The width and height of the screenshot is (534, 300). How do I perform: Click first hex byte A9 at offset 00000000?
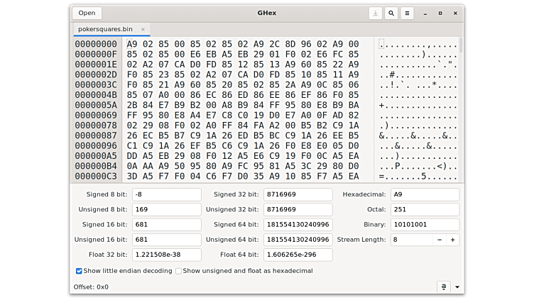tap(132, 44)
